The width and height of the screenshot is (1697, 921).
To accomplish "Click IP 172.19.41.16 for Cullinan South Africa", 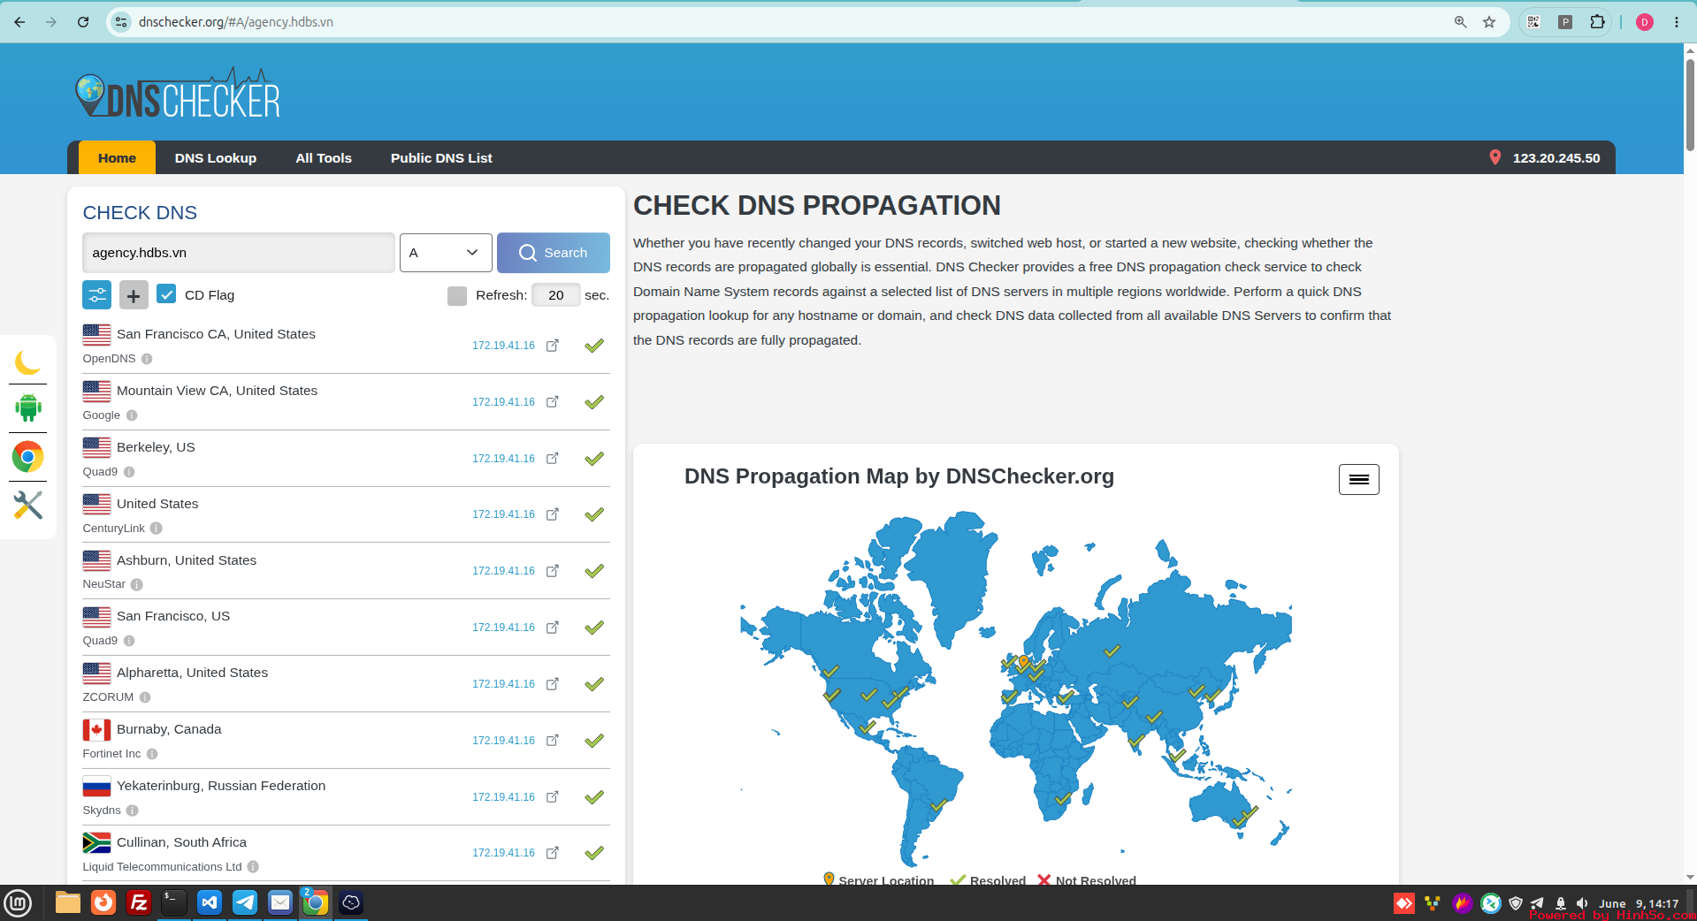I will coord(503,853).
